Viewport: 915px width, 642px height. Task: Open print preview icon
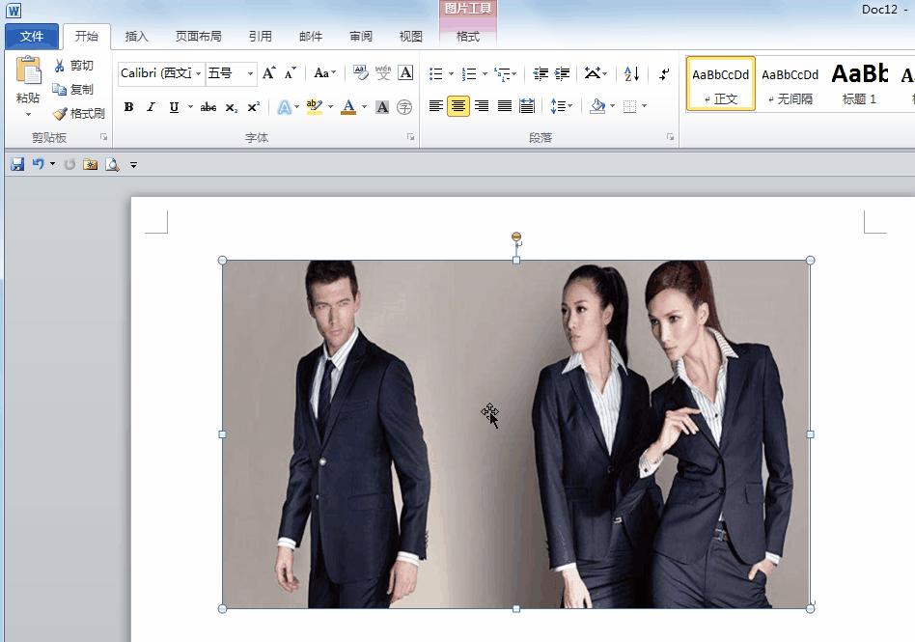pyautogui.click(x=112, y=164)
